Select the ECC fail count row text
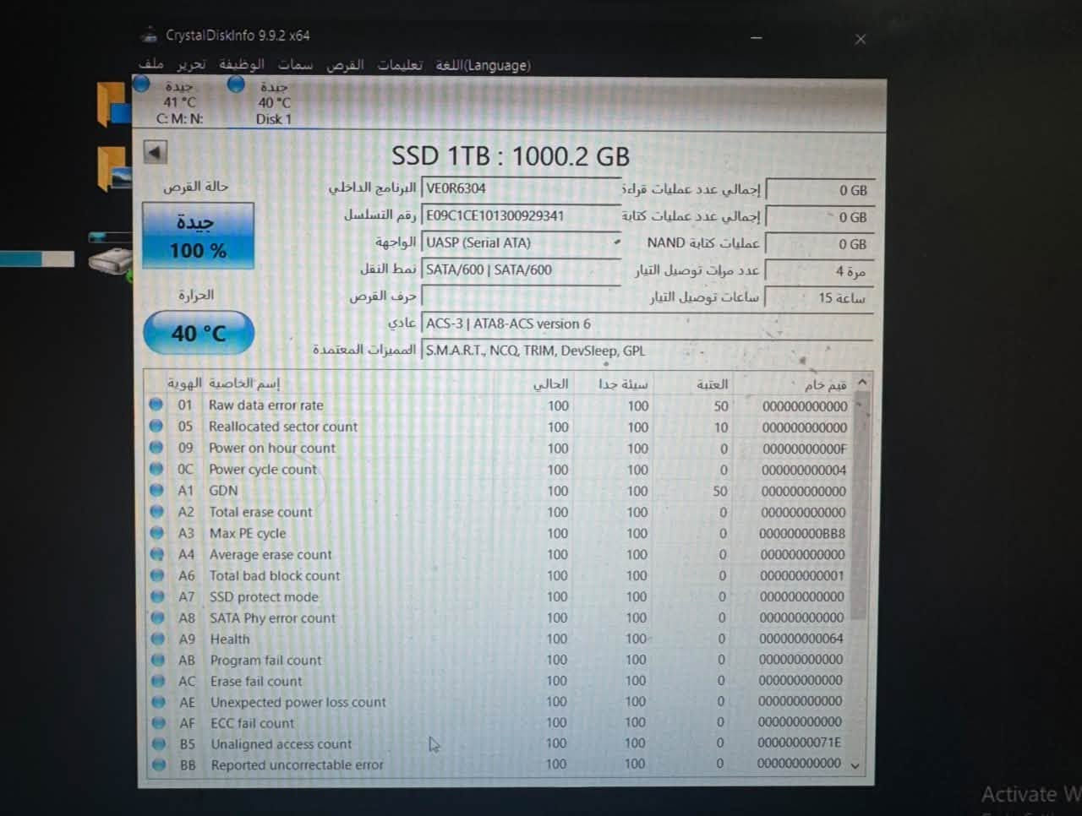 pyautogui.click(x=253, y=723)
